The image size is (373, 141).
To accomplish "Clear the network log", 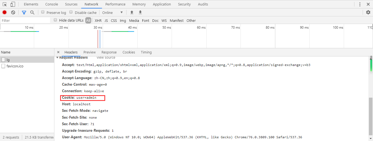I will [13, 13].
